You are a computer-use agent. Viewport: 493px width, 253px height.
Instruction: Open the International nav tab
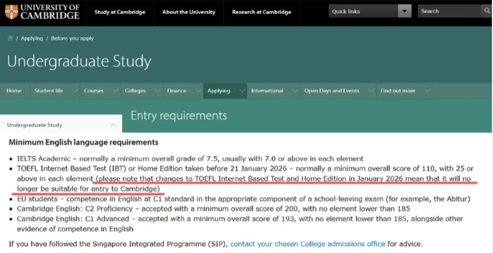(267, 91)
